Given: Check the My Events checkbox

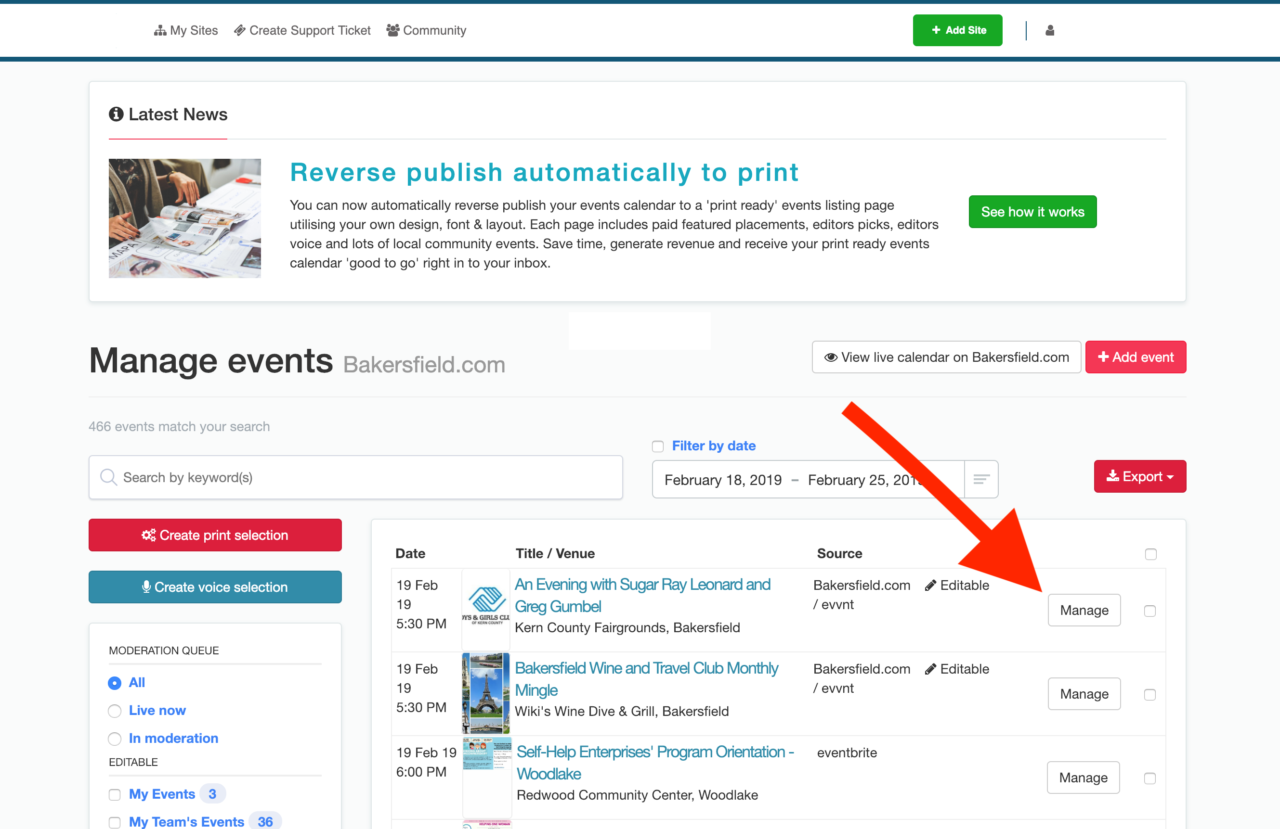Looking at the screenshot, I should click(x=115, y=795).
